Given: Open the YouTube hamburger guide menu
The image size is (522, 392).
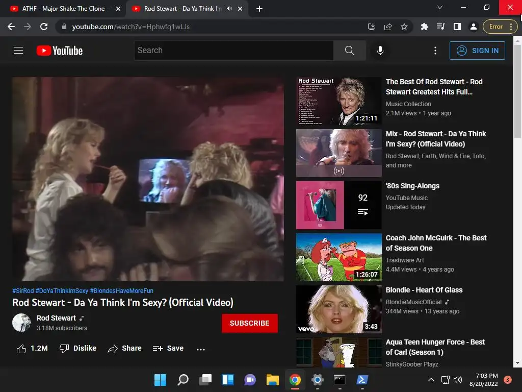Looking at the screenshot, I should click(x=18, y=51).
